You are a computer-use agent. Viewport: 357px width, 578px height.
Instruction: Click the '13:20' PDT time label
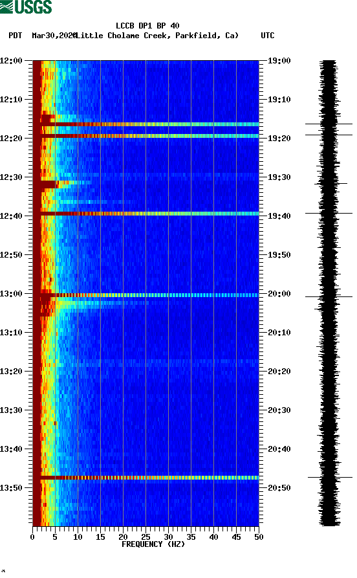tap(11, 372)
